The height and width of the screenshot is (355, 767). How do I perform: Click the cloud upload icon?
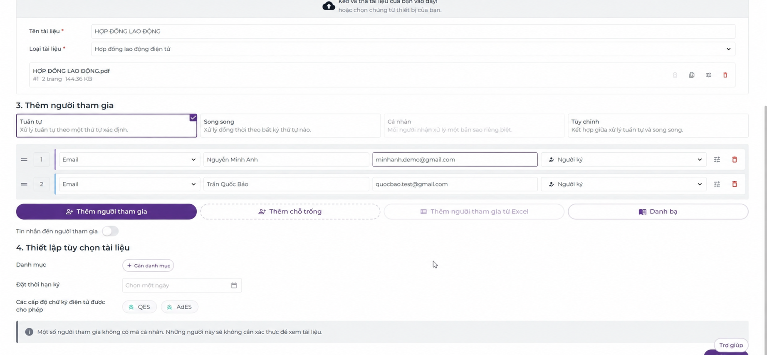point(329,6)
